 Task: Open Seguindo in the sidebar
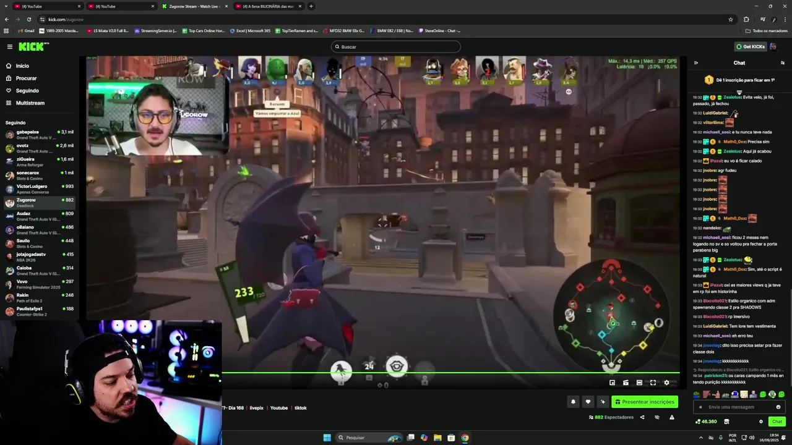point(27,90)
